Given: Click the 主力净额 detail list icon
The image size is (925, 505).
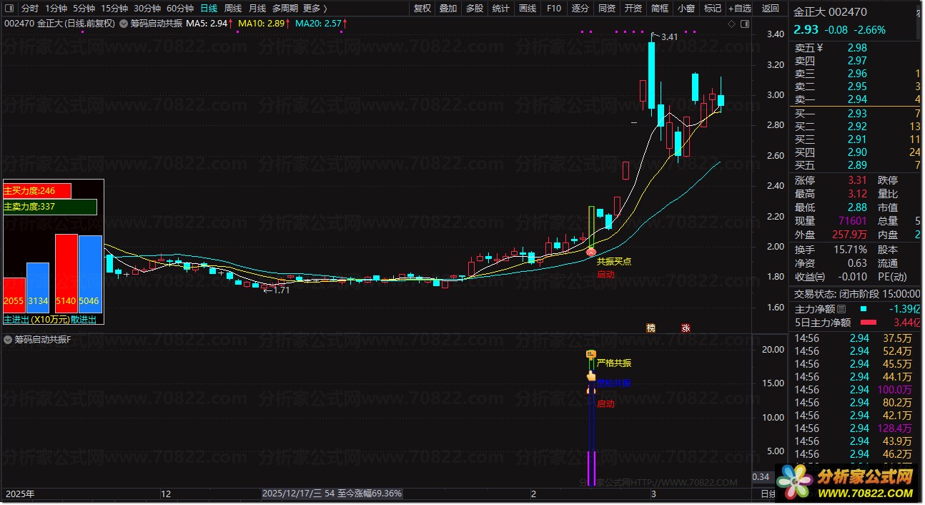Looking at the screenshot, I should point(841,309).
